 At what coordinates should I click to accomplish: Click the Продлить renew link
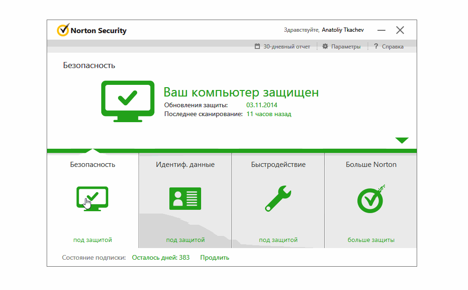click(x=215, y=257)
